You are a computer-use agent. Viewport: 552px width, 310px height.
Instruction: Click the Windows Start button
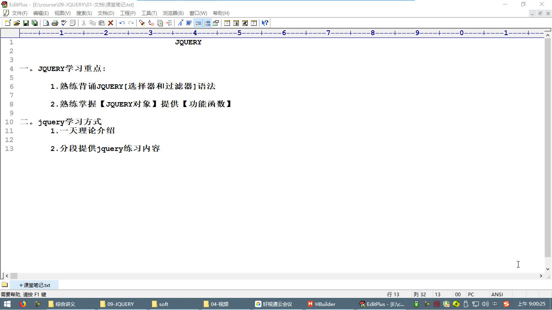7,304
